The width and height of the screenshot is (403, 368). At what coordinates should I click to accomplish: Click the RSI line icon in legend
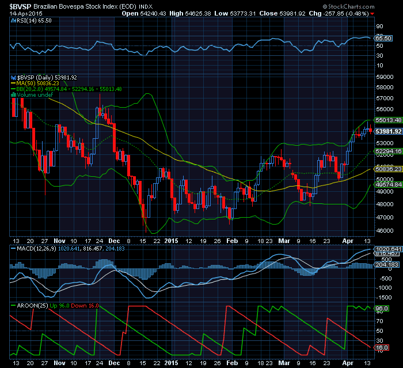point(14,21)
